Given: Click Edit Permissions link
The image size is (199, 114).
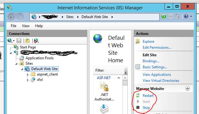Looking at the screenshot, I should [157, 48].
